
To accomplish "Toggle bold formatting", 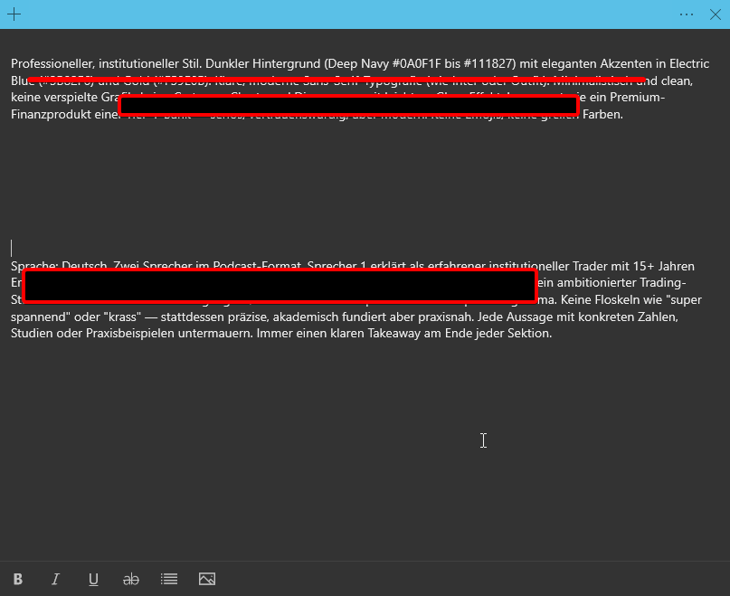I will tap(18, 579).
